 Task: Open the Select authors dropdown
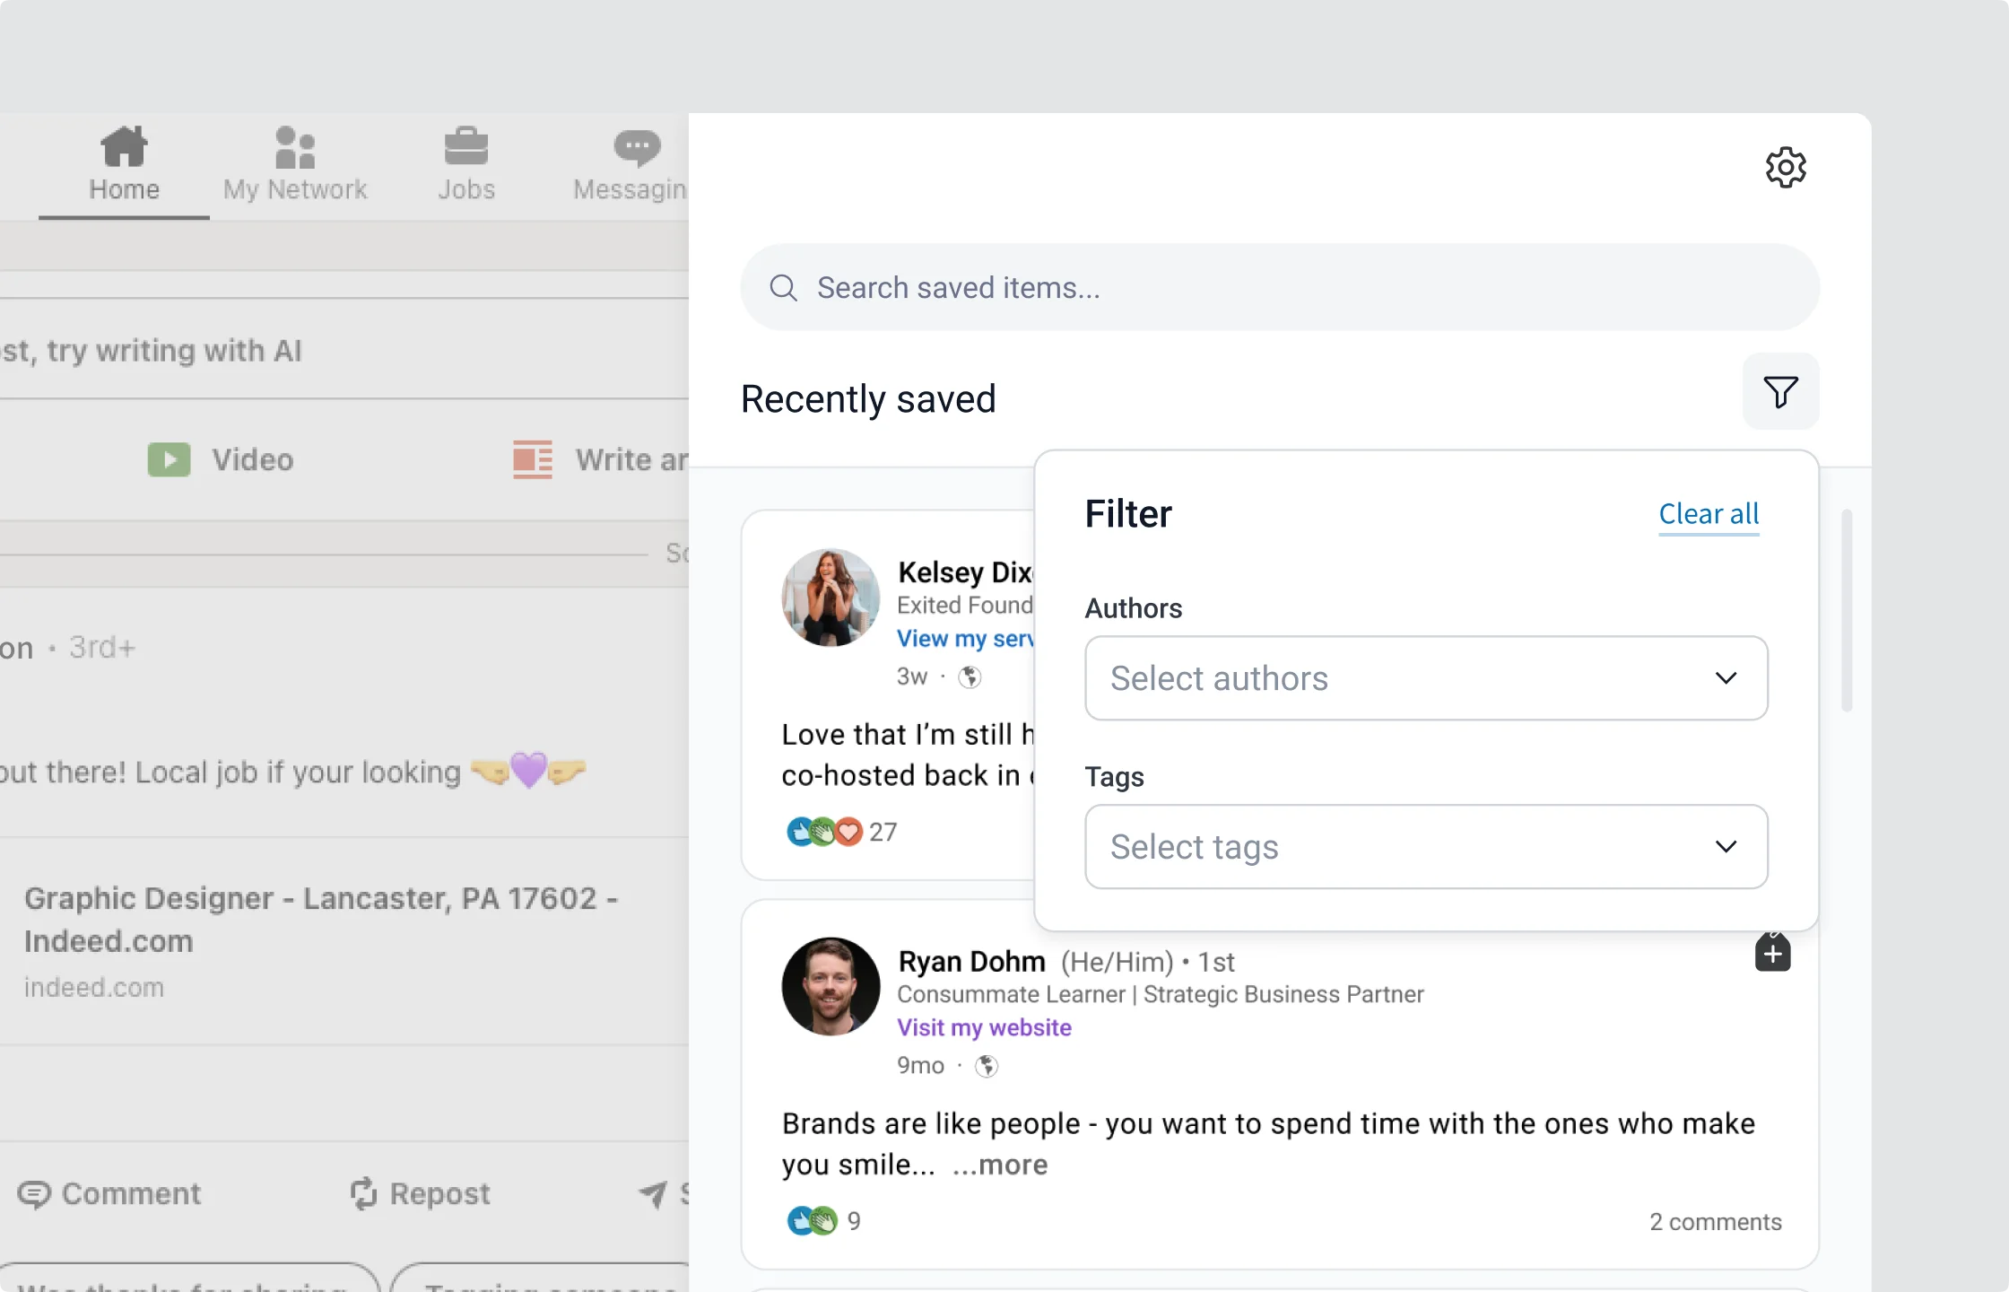(x=1426, y=678)
